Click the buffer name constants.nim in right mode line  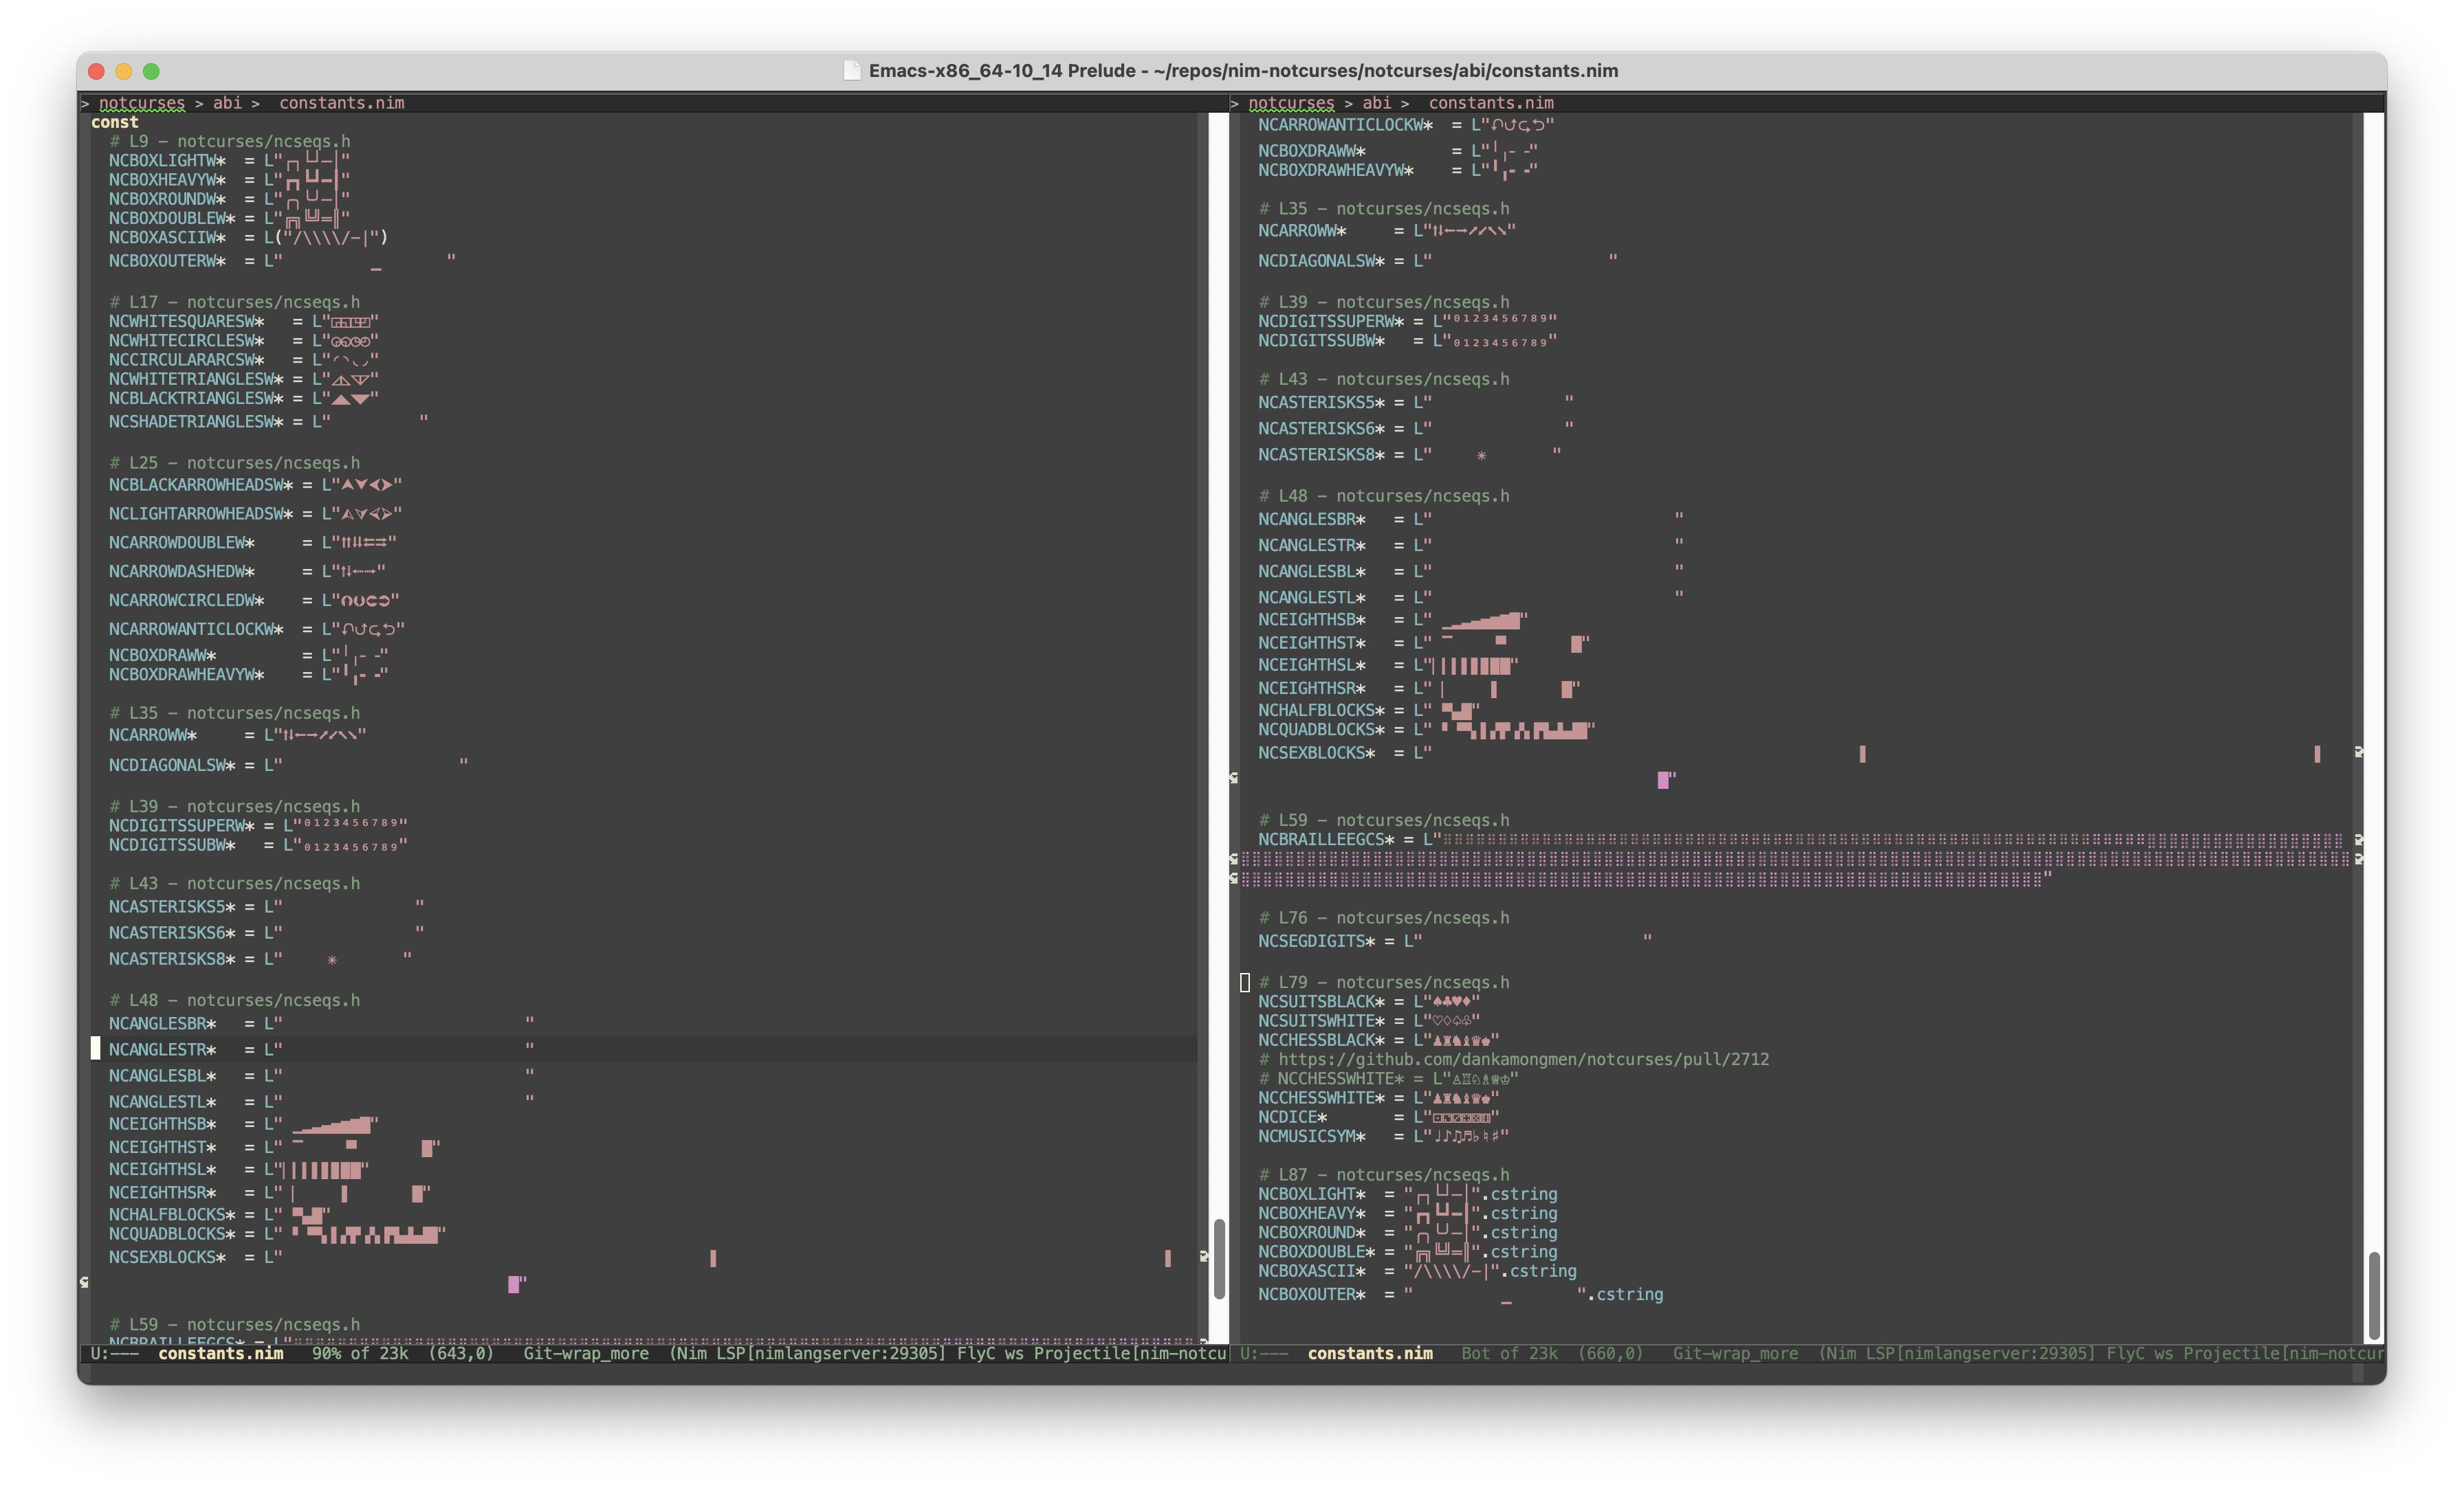click(1370, 1353)
